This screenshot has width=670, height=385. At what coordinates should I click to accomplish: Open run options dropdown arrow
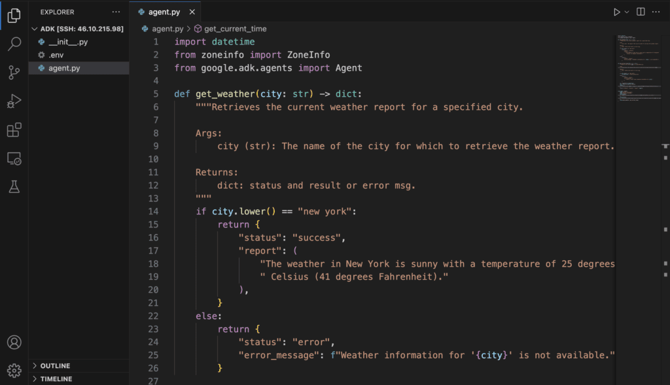(x=627, y=12)
